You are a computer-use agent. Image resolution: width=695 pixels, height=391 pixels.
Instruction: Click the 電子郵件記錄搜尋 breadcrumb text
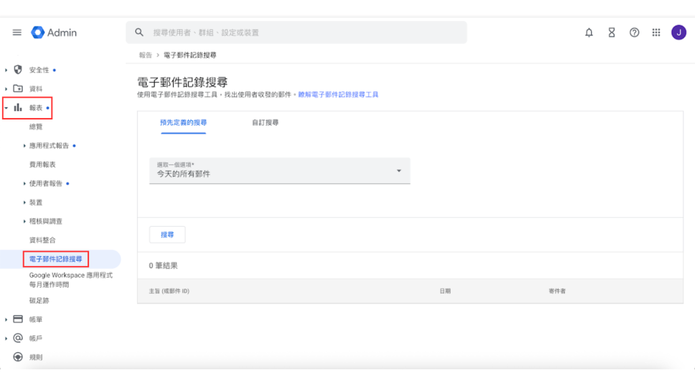tap(190, 55)
